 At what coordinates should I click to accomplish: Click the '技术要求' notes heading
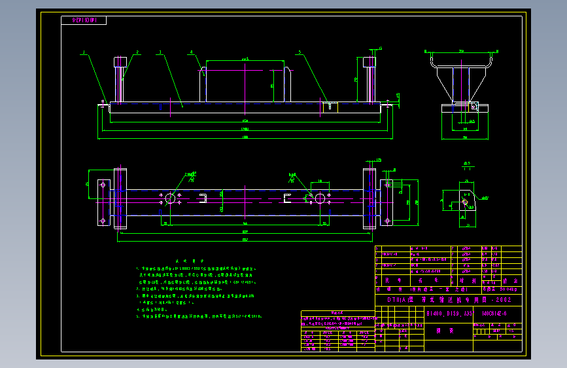190,261
